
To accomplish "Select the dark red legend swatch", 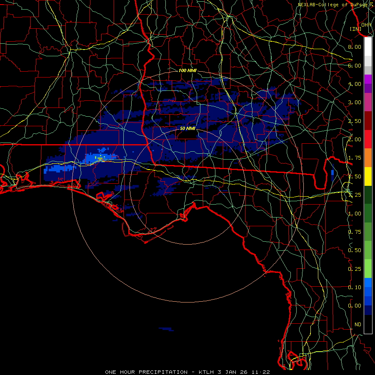I will click(368, 121).
